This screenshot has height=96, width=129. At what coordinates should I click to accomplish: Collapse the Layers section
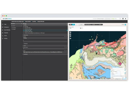(23, 25)
